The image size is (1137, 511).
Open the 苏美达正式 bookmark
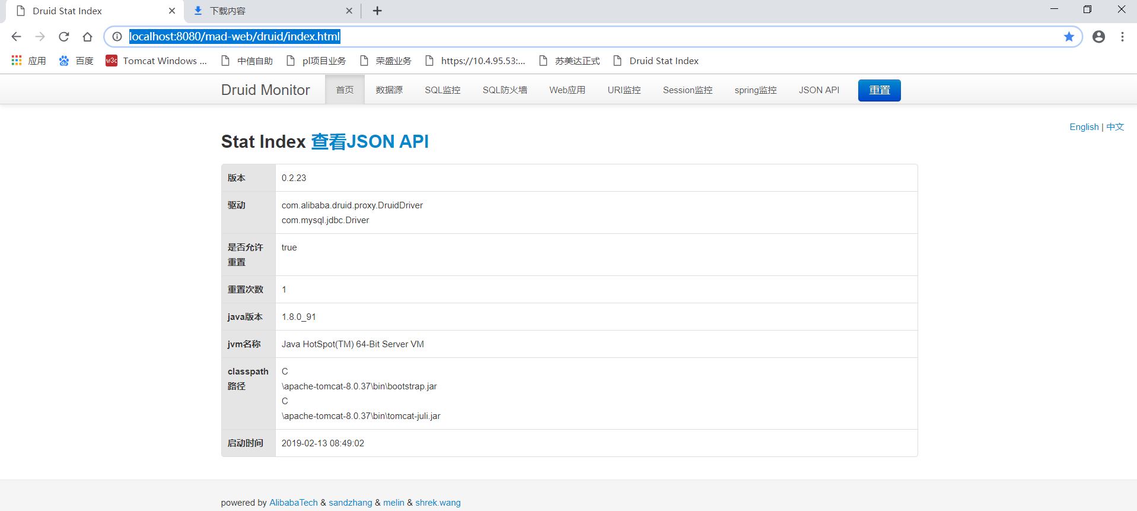[569, 61]
